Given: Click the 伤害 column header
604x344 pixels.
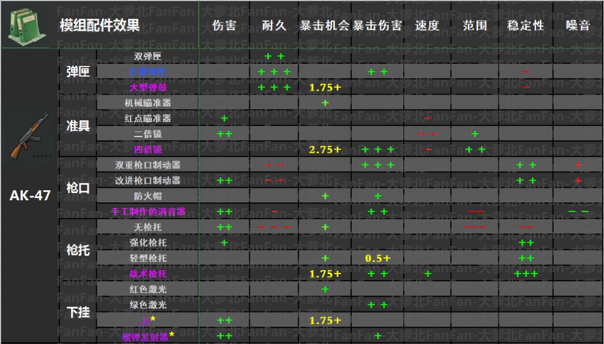Looking at the screenshot, I should [x=224, y=25].
